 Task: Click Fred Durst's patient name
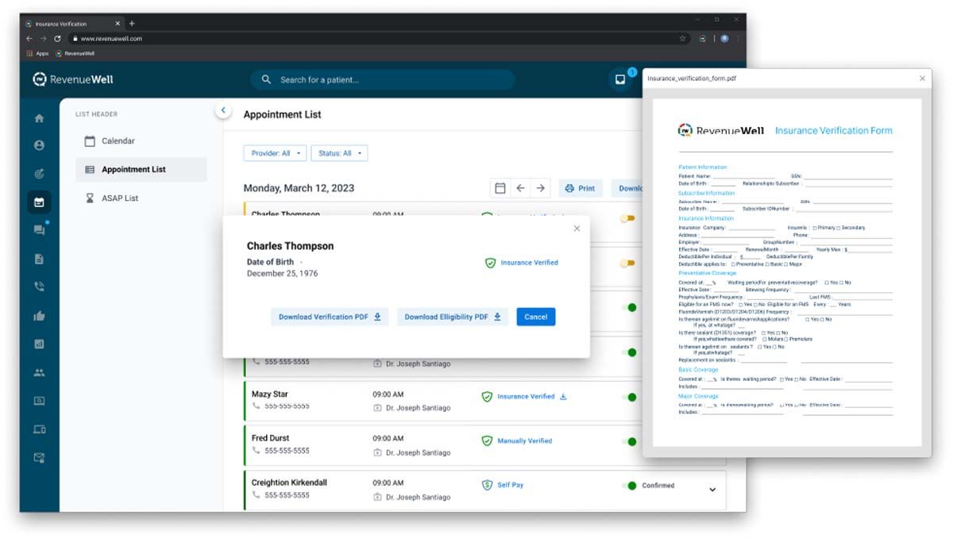(271, 438)
